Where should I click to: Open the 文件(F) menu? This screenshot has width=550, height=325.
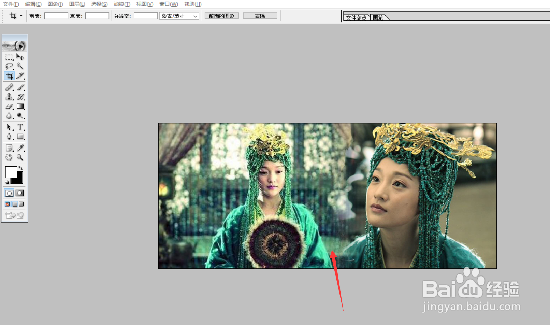click(x=11, y=4)
